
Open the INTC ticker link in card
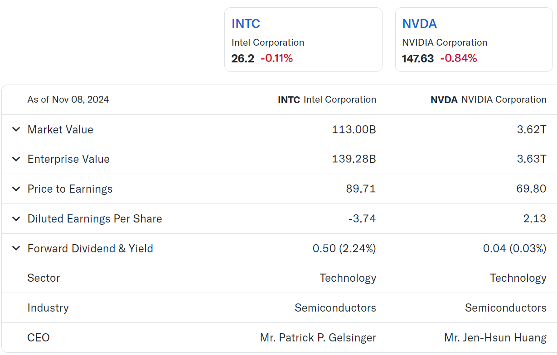[x=246, y=24]
